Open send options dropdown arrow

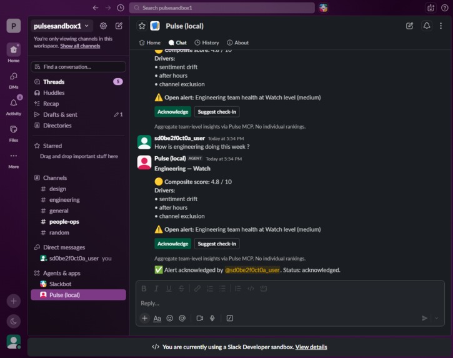coord(437,318)
